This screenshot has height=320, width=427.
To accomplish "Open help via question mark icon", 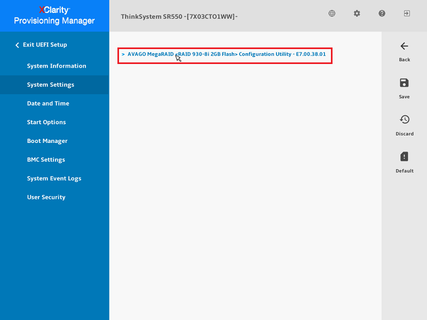I will coord(382,13).
